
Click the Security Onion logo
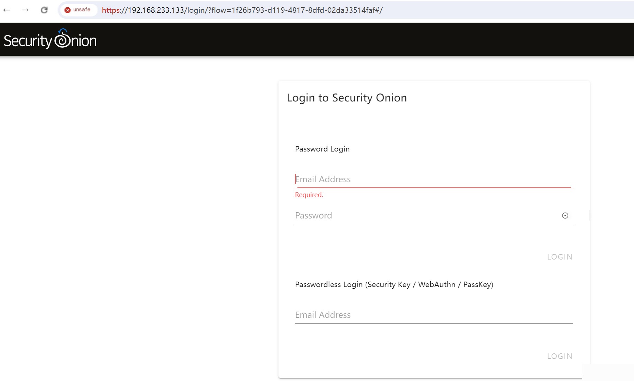50,39
